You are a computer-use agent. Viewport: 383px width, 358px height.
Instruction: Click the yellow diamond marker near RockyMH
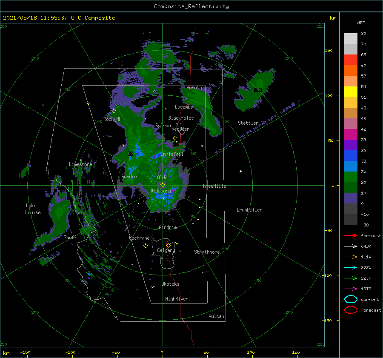(x=114, y=111)
